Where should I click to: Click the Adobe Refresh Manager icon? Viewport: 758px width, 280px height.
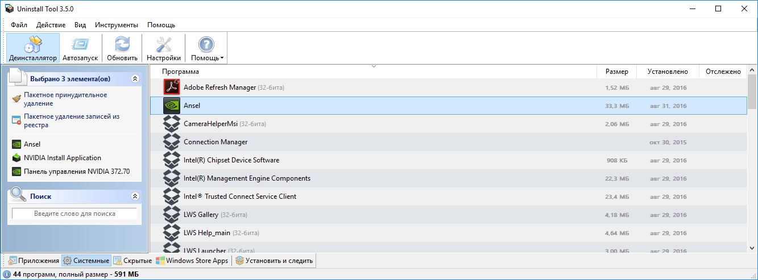tap(172, 87)
